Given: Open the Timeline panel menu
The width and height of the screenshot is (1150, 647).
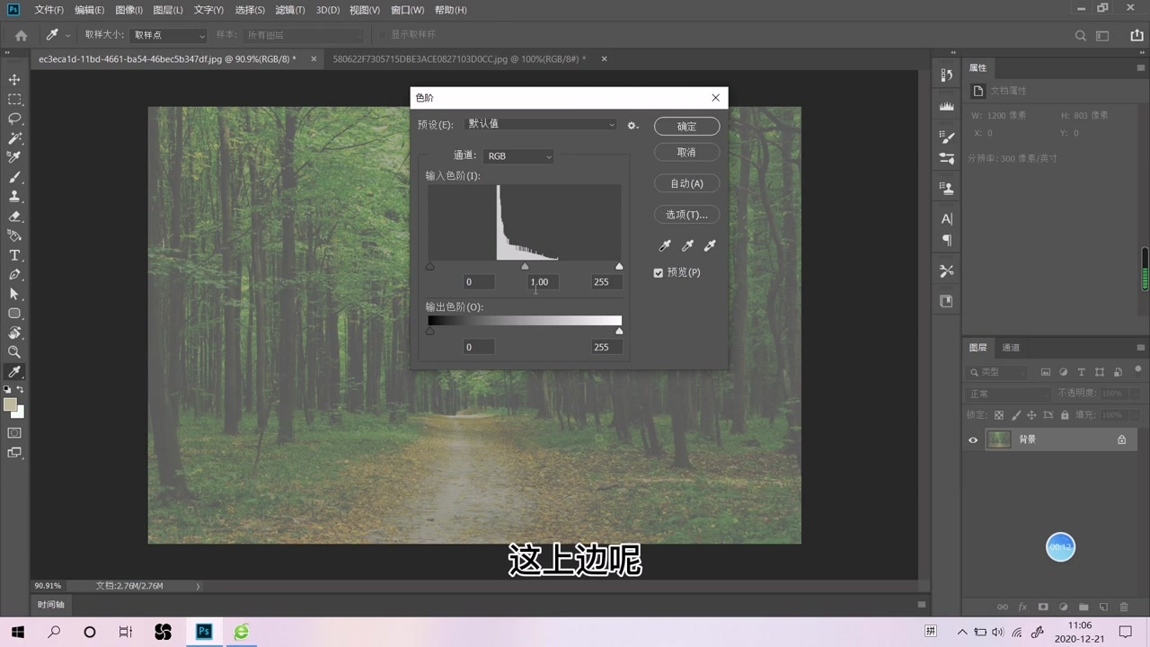Looking at the screenshot, I should 921,605.
